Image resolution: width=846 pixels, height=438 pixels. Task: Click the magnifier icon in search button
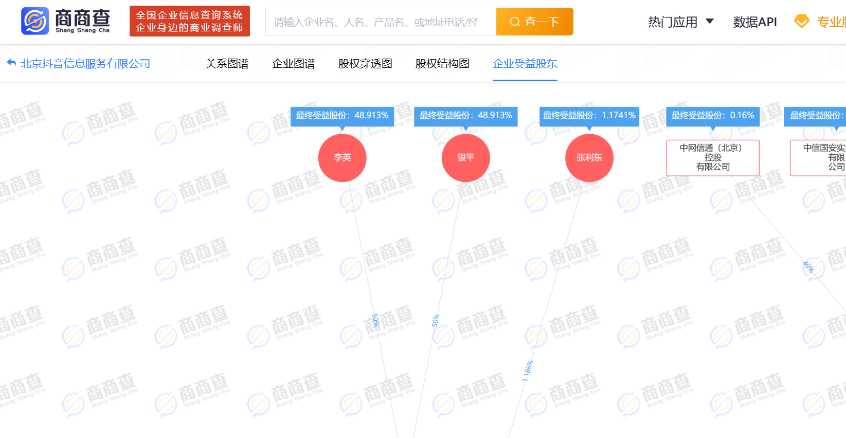tap(514, 22)
